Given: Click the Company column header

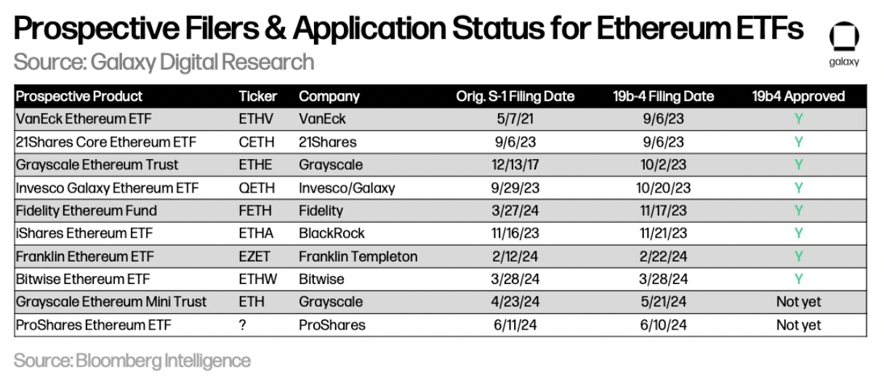Looking at the screenshot, I should (x=329, y=97).
